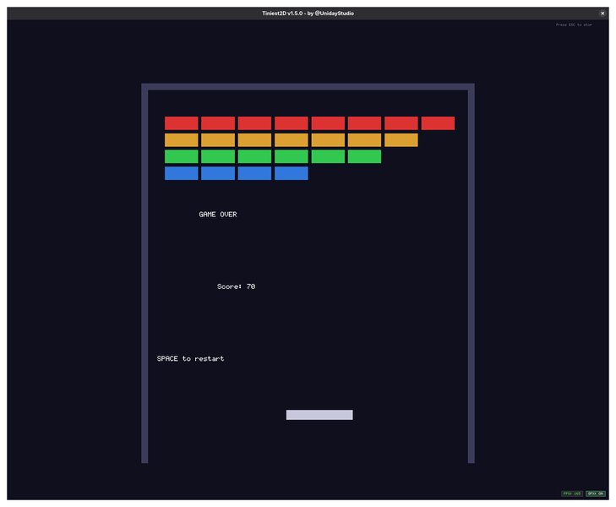Click the lavender paddle bar
Image resolution: width=616 pixels, height=507 pixels.
[x=319, y=415]
